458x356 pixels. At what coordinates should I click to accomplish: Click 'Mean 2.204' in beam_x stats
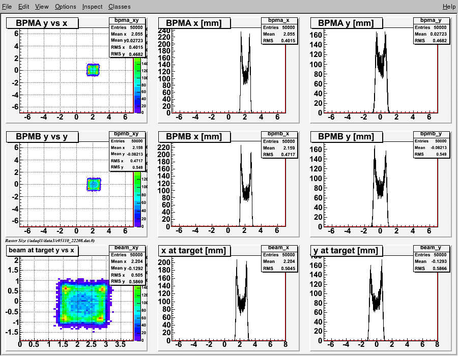[279, 261]
